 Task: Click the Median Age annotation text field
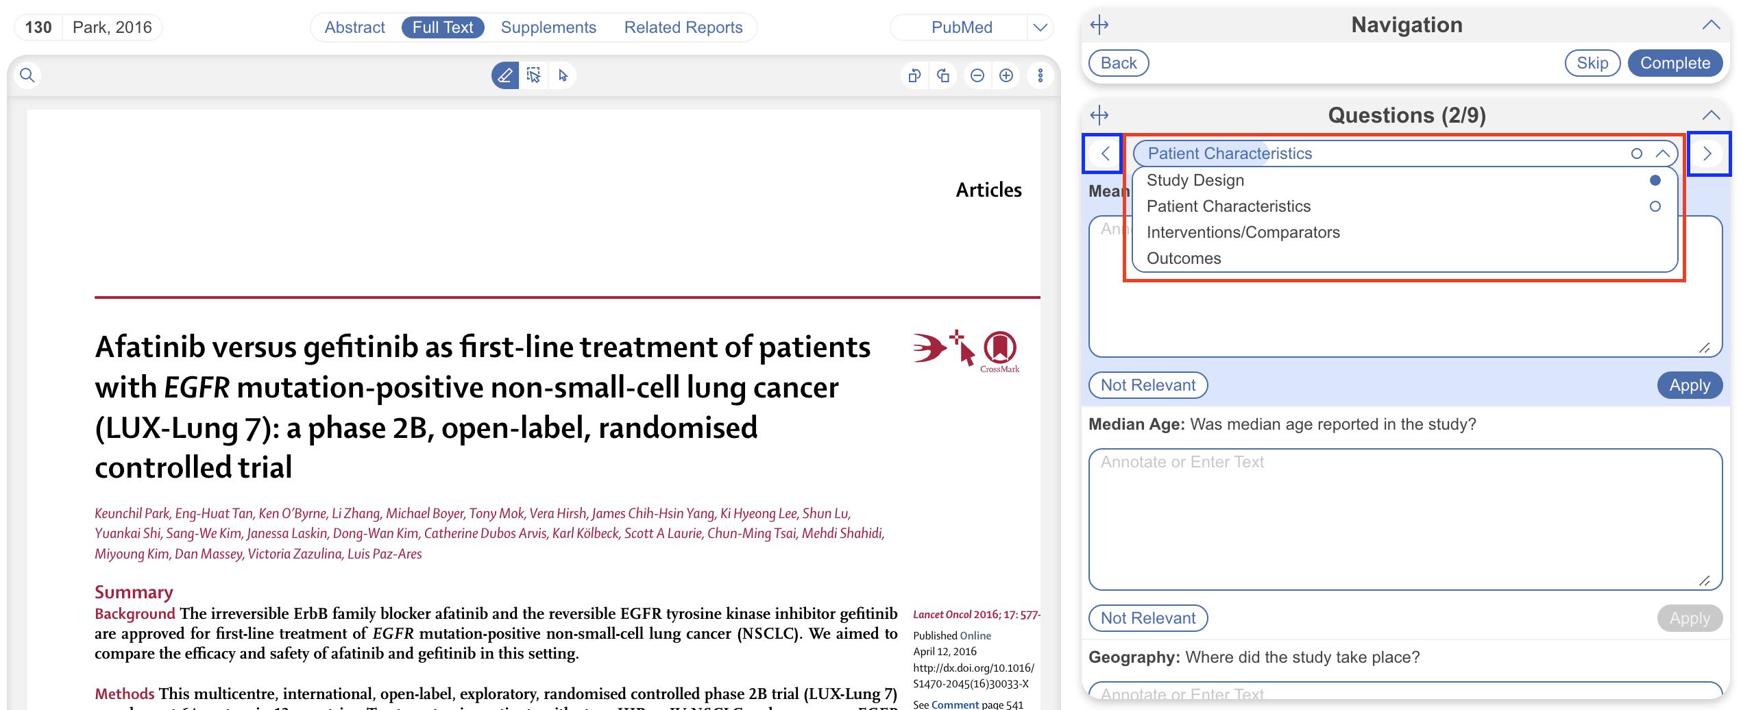point(1404,519)
